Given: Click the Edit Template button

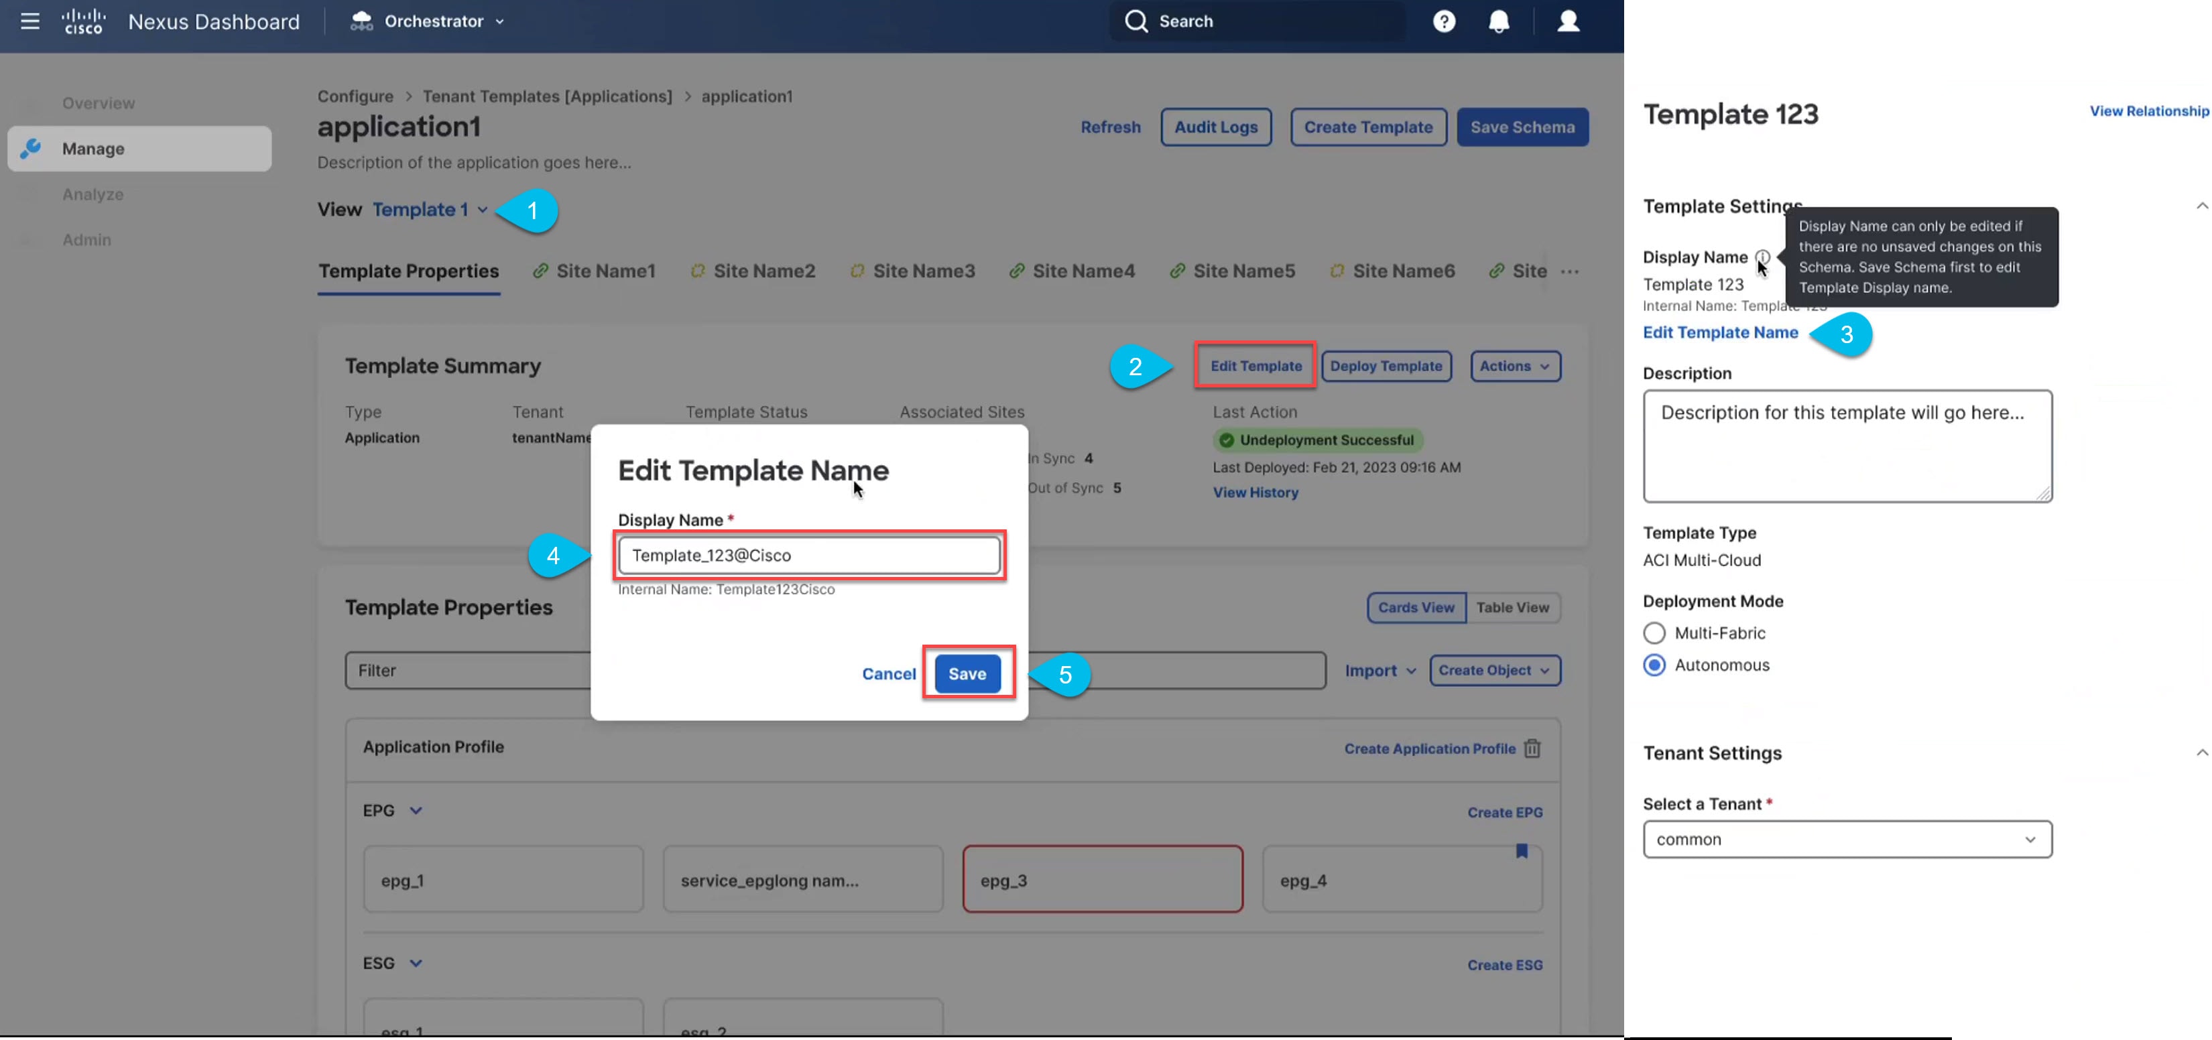Looking at the screenshot, I should (1255, 366).
